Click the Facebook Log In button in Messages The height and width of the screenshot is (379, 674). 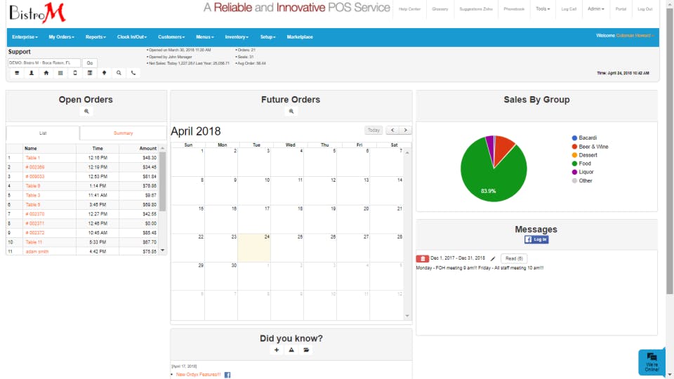(x=536, y=239)
